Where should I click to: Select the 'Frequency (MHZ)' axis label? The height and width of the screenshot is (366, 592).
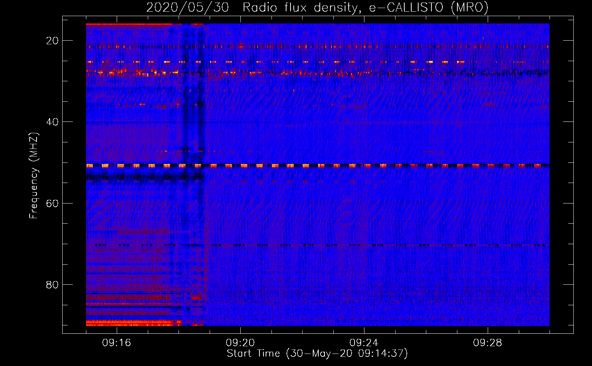pos(34,176)
